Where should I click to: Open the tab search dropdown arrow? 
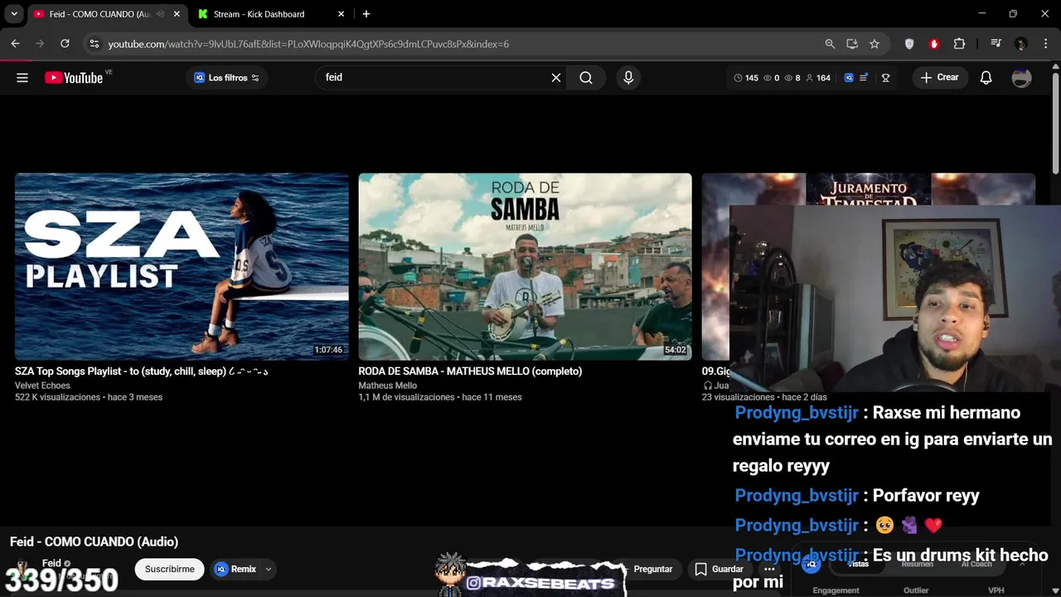click(x=14, y=14)
